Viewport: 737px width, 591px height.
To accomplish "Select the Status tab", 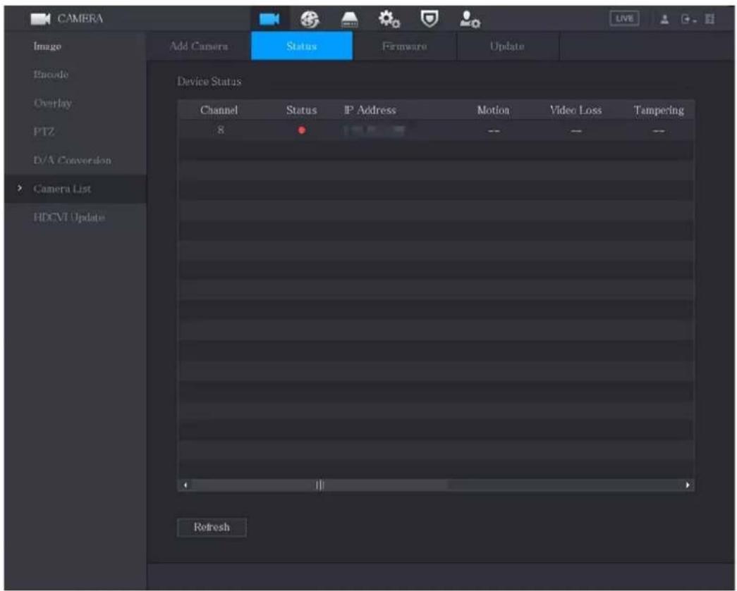I will tap(302, 46).
